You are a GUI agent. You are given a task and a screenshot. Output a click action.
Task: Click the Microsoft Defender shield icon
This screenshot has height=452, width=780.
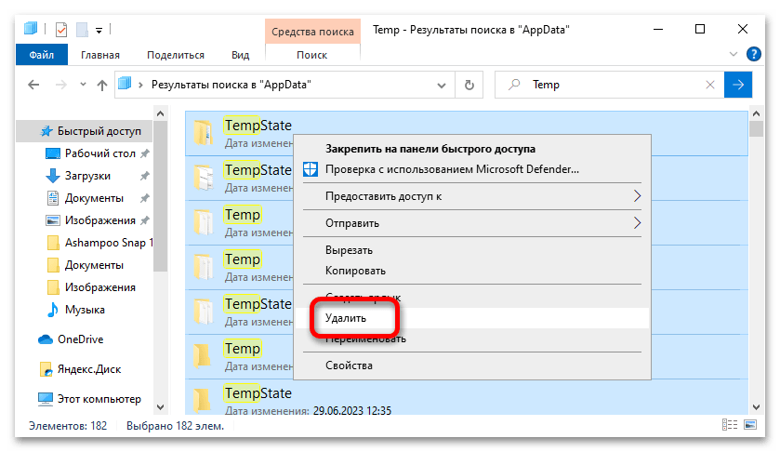click(311, 169)
